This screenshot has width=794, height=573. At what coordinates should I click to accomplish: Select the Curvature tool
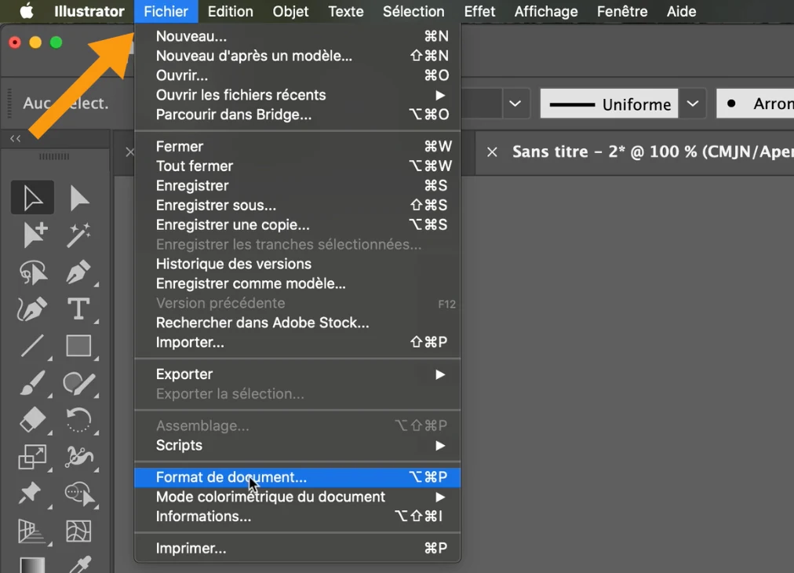(x=32, y=308)
